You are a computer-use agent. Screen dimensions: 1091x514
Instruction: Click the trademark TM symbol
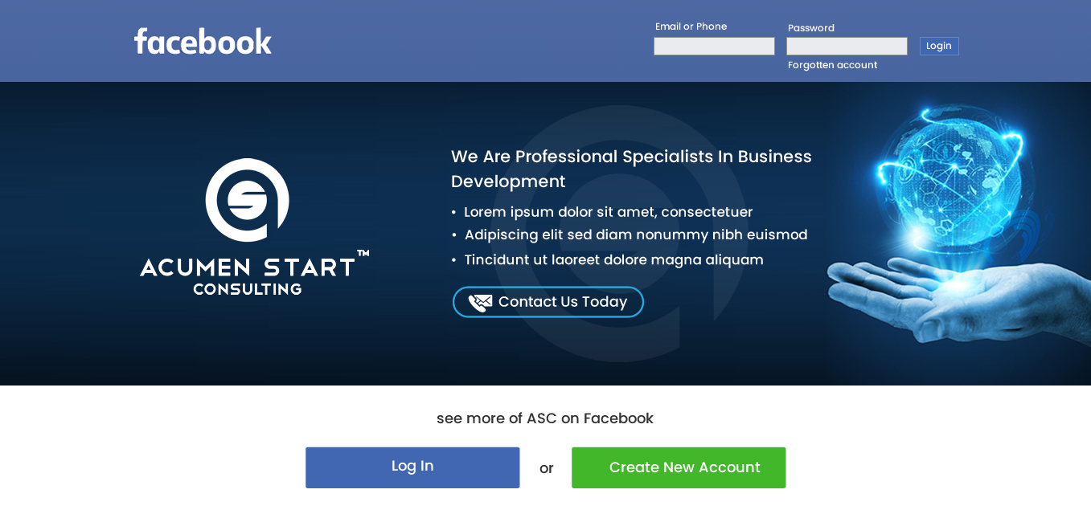click(363, 254)
